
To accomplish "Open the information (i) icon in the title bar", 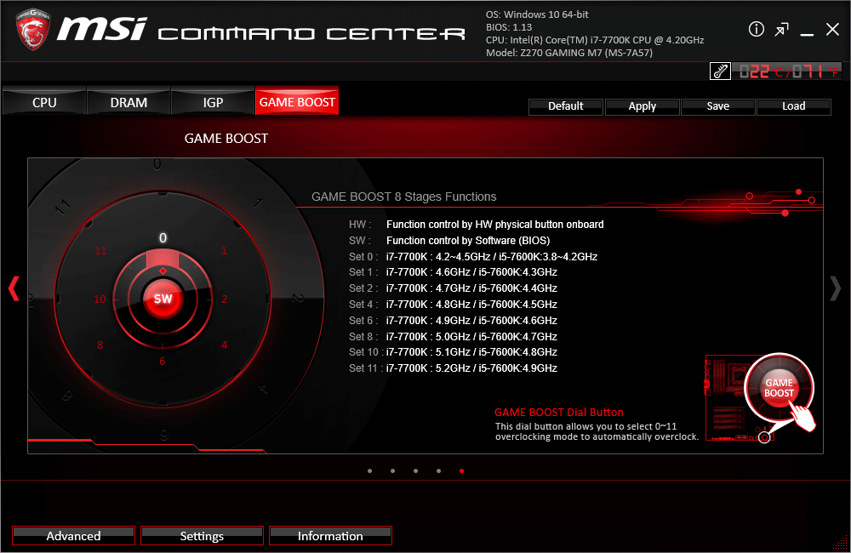I will click(756, 29).
